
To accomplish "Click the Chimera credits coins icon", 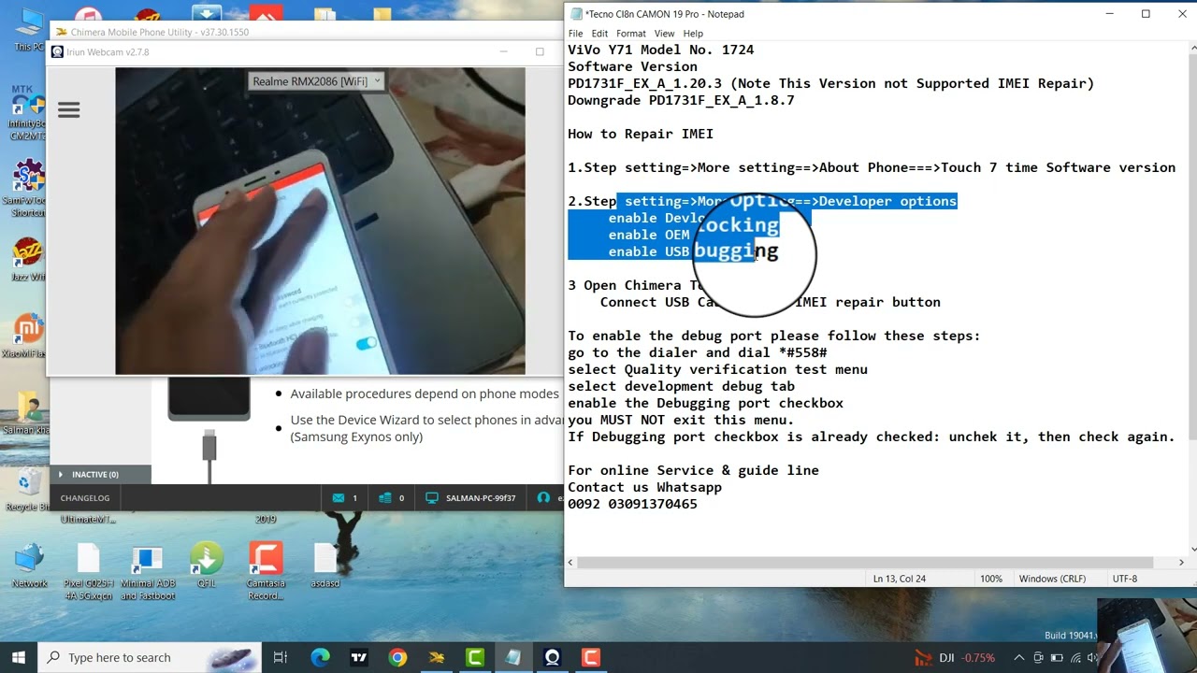I will click(x=384, y=498).
